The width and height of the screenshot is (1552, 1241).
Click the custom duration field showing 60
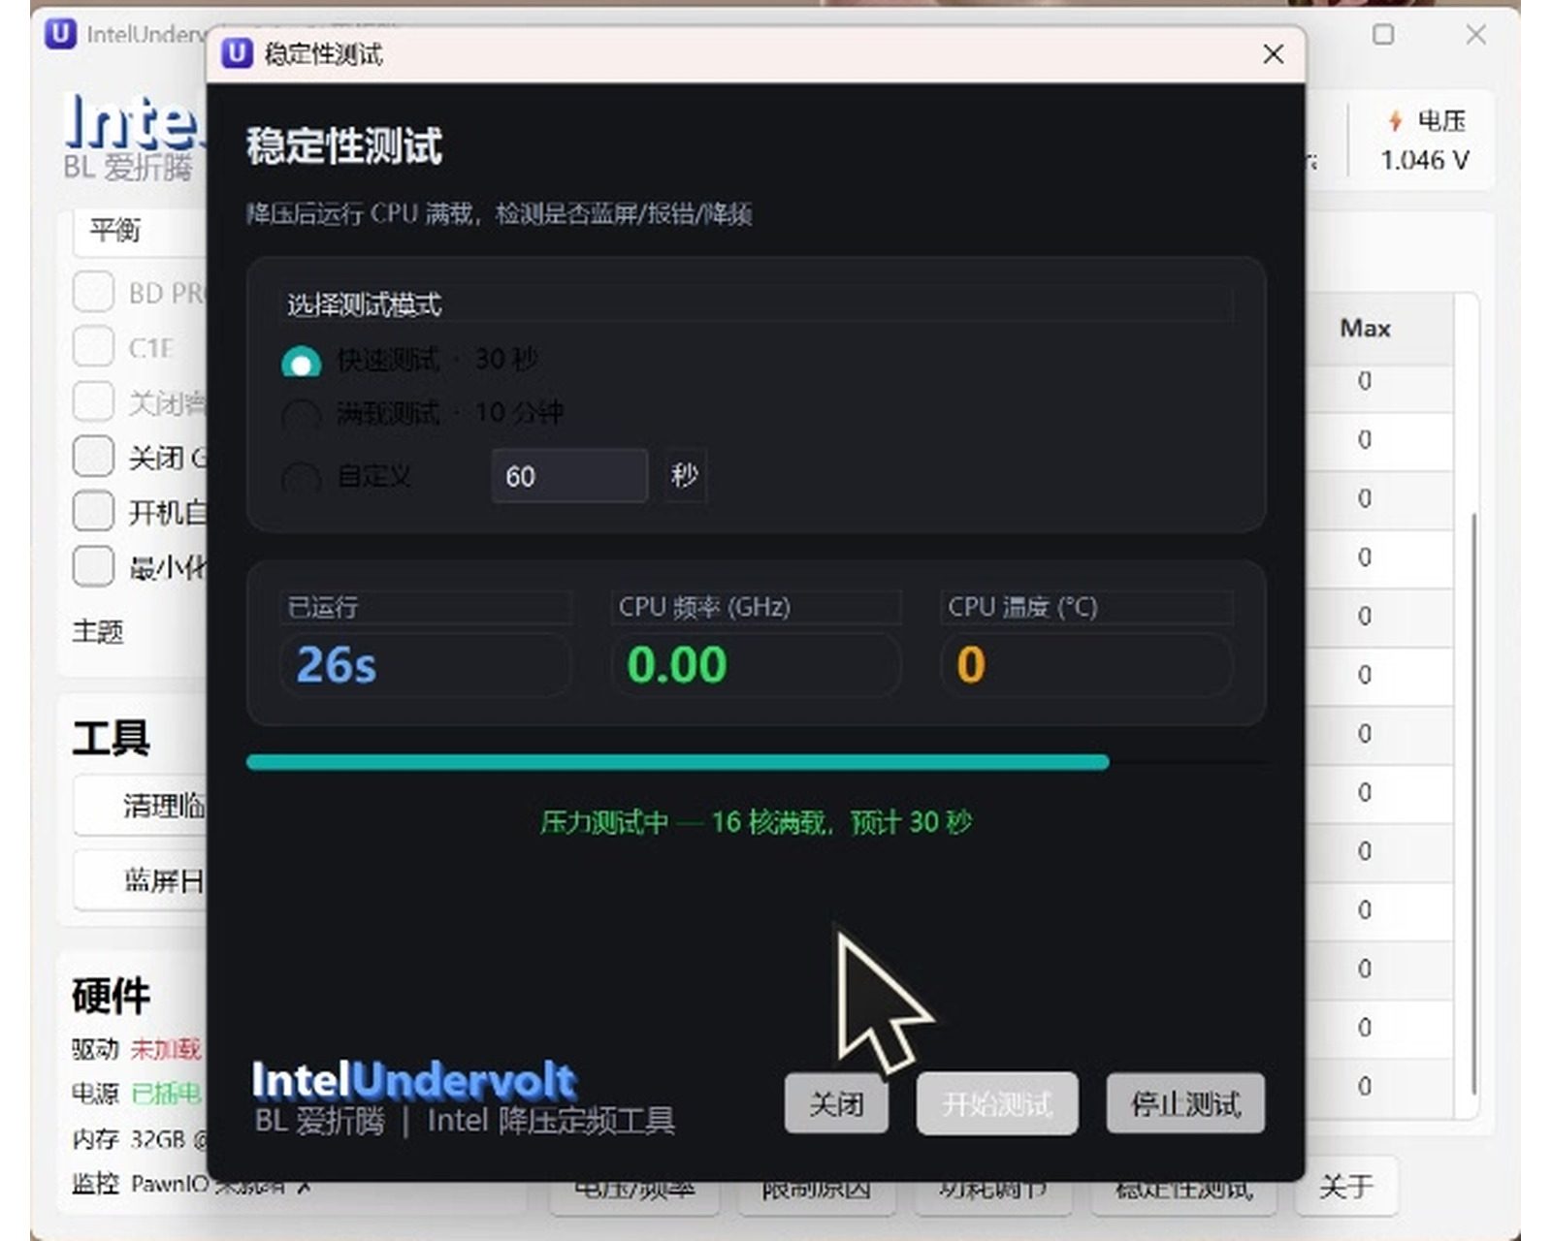pos(569,476)
